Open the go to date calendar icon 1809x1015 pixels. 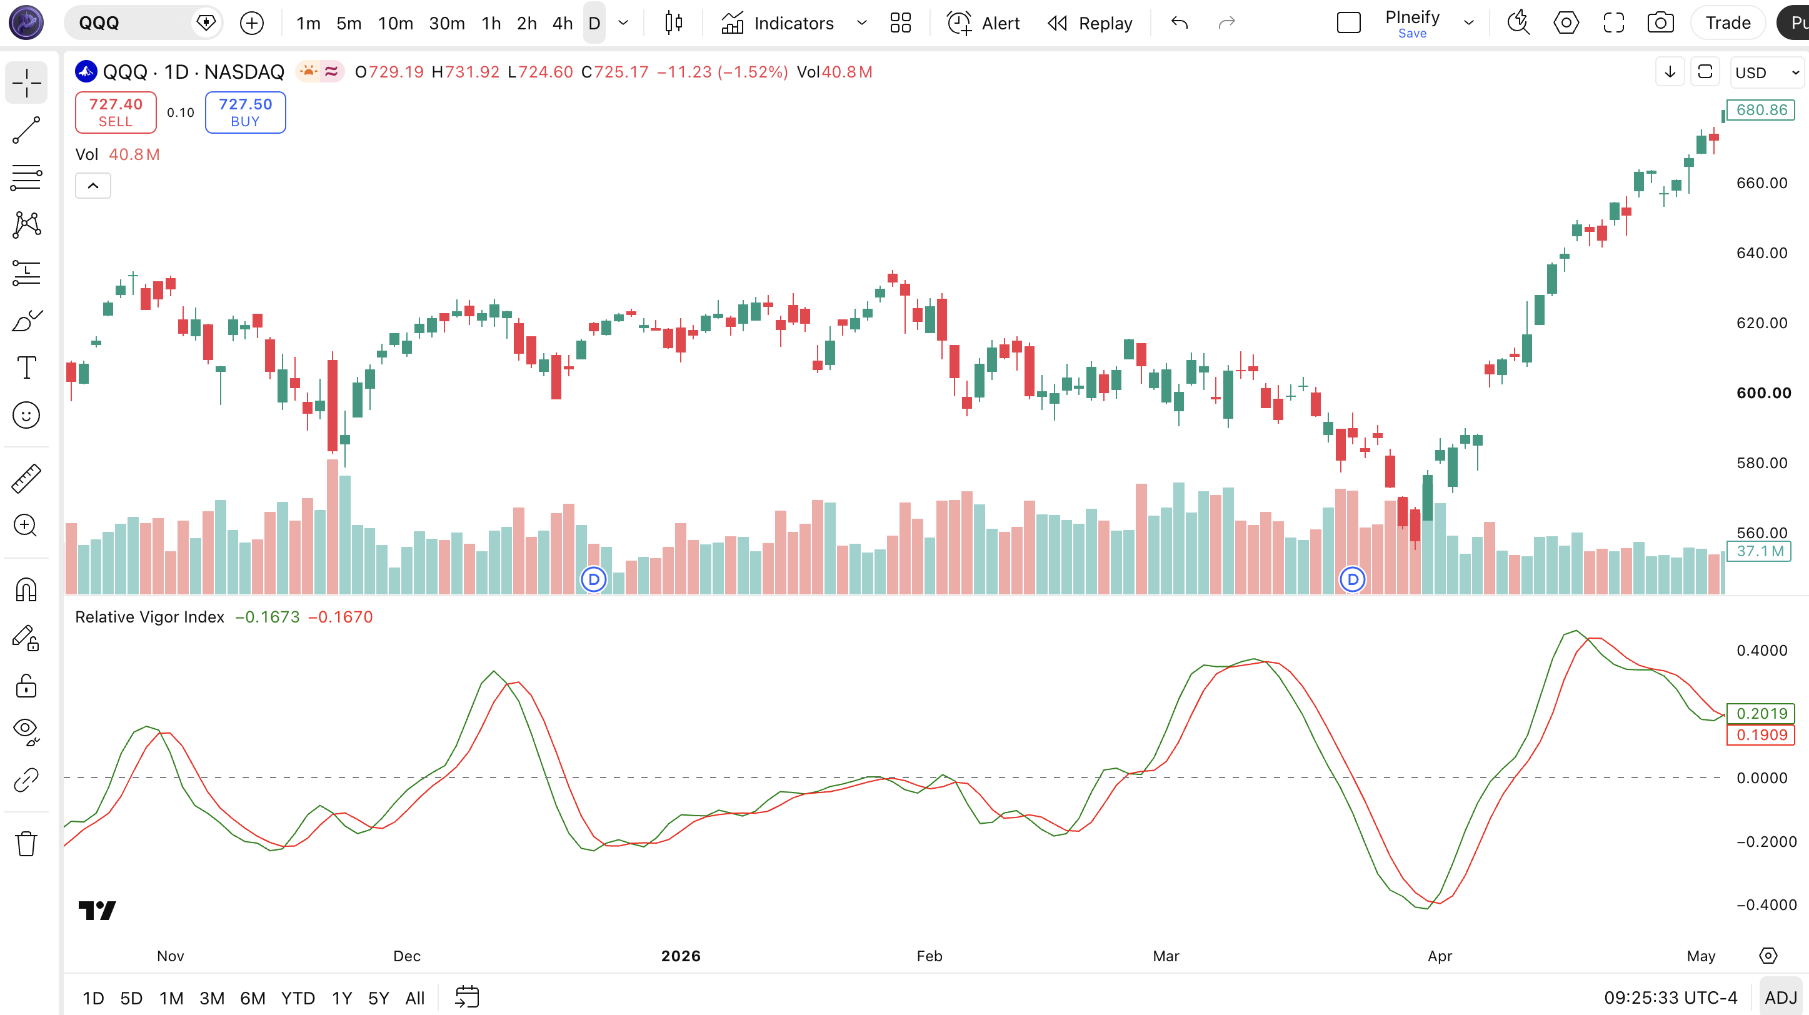(466, 997)
